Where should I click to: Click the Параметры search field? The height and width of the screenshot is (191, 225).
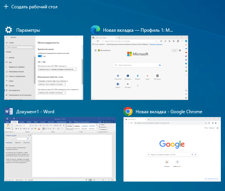[20, 47]
